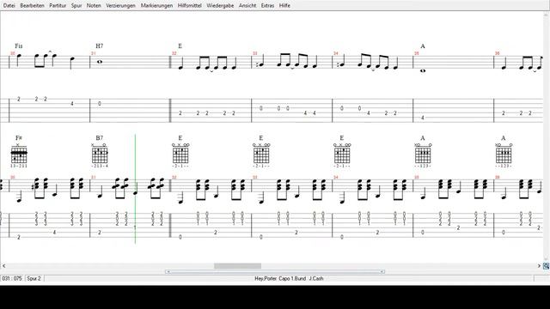
Task: Click the B7 chord label in lower track
Action: [x=100, y=138]
